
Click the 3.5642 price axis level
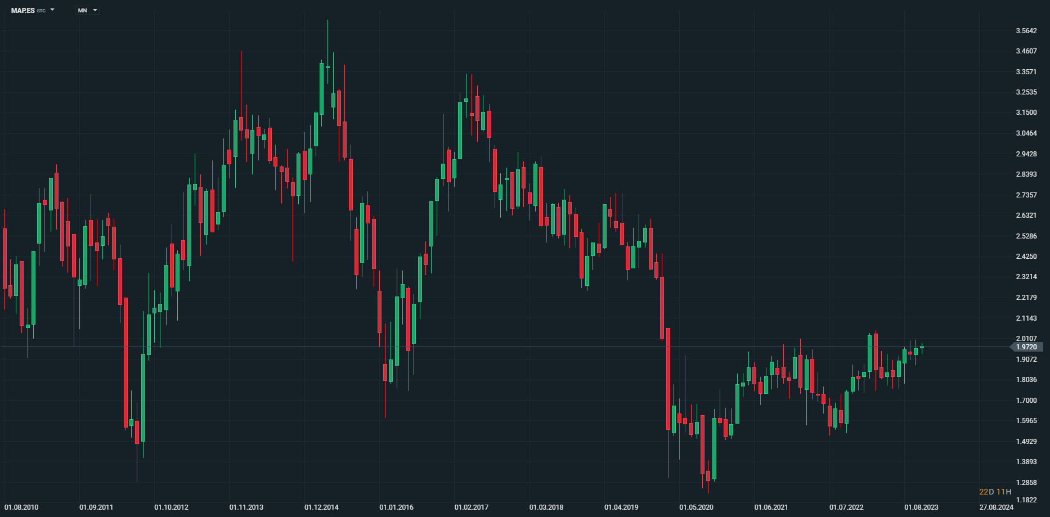pyautogui.click(x=1026, y=31)
